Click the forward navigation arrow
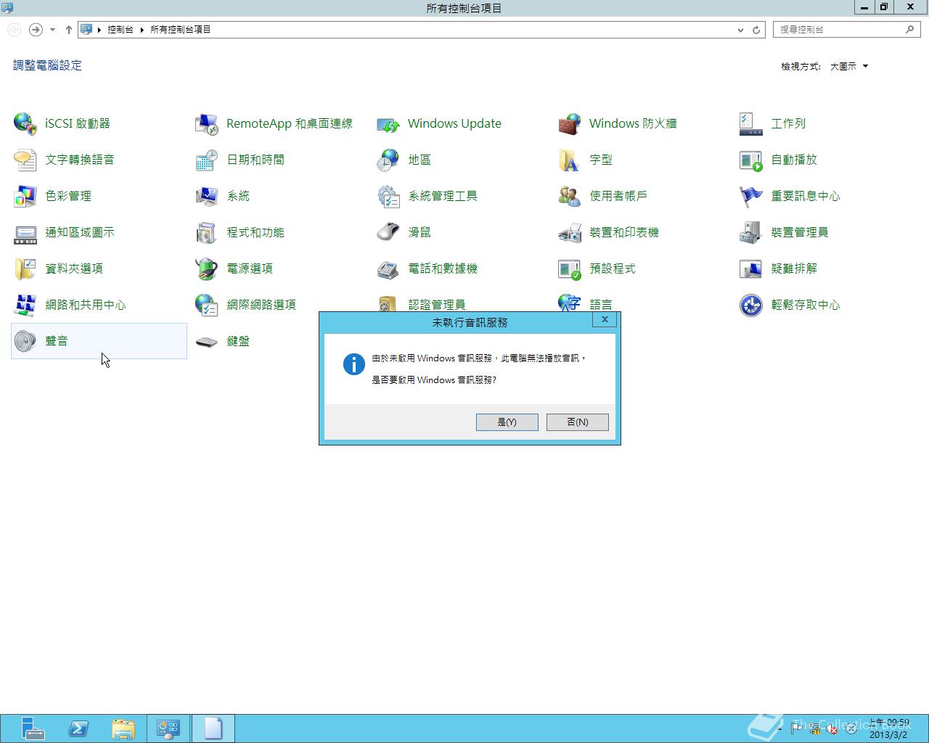The height and width of the screenshot is (743, 929). click(x=36, y=30)
